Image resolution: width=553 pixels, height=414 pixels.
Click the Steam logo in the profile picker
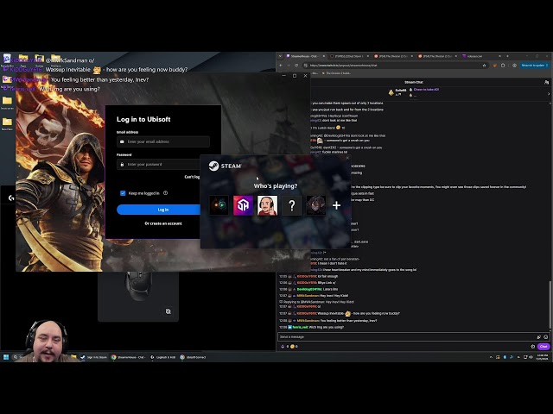click(225, 166)
